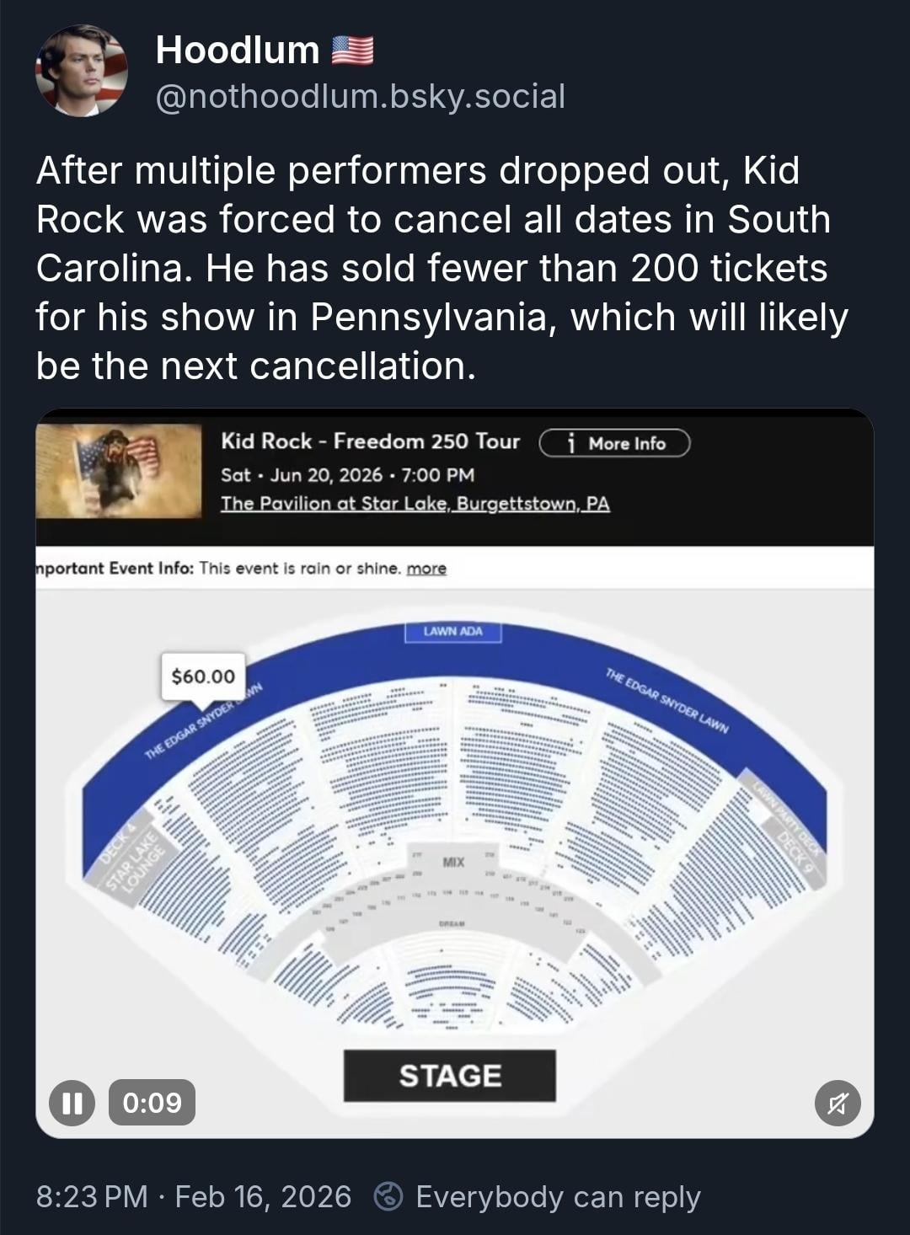910x1235 pixels.
Task: Expand event info with "more" link
Action: (x=426, y=569)
